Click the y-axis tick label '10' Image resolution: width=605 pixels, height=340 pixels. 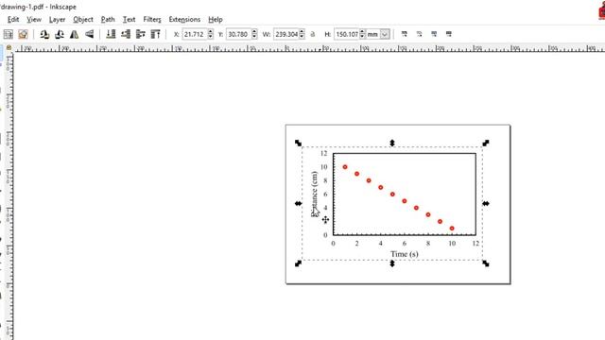point(323,167)
